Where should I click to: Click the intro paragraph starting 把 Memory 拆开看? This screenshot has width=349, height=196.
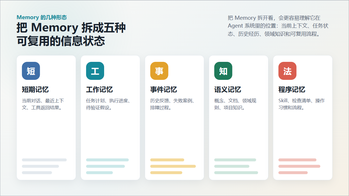[278, 26]
